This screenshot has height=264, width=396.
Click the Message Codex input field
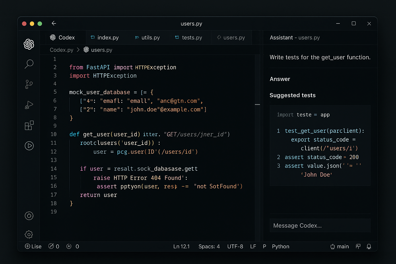pyautogui.click(x=320, y=226)
